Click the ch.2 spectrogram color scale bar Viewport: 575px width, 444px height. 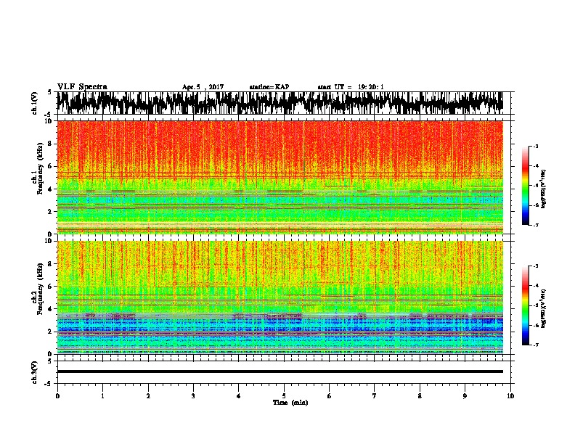tap(526, 305)
